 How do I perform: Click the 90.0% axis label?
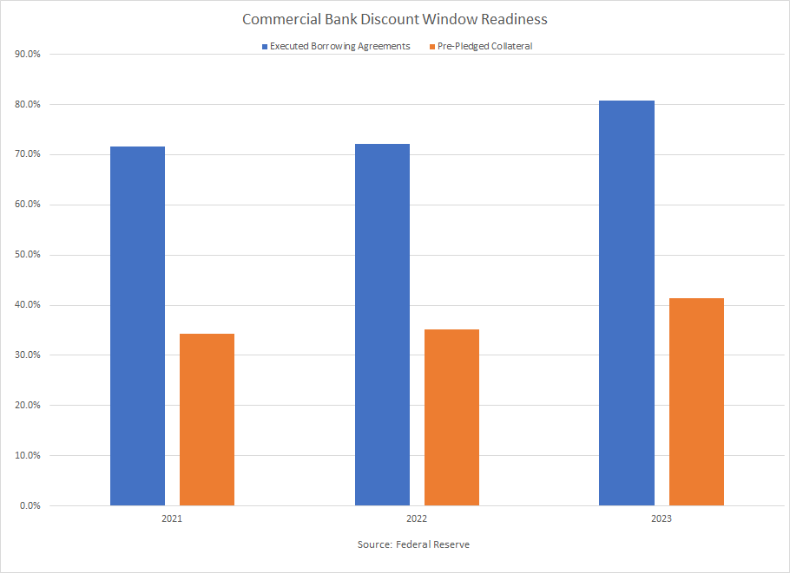27,54
